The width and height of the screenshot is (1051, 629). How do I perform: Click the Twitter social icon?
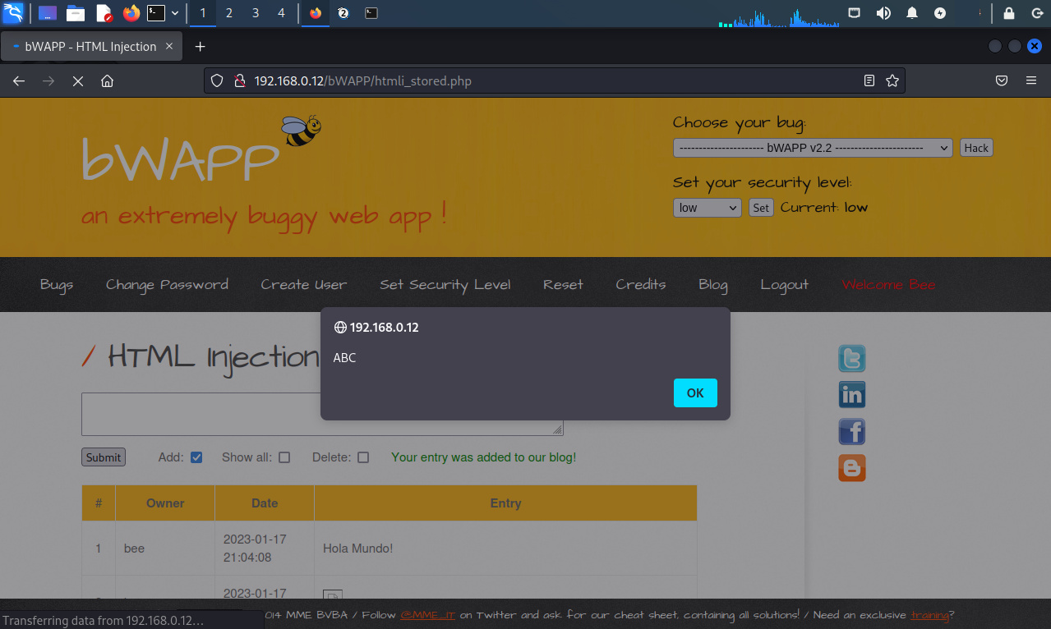click(851, 359)
